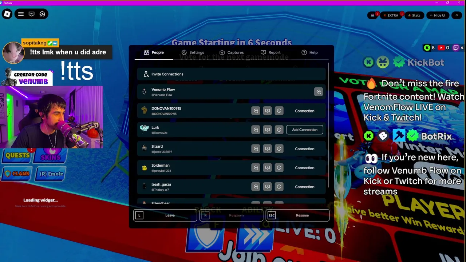Viewport: 466px width, 262px height.
Task: Select Izeah_garza player name
Action: [x=161, y=184]
